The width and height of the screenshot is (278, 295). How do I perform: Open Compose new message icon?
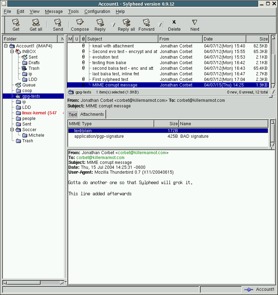coord(80,22)
